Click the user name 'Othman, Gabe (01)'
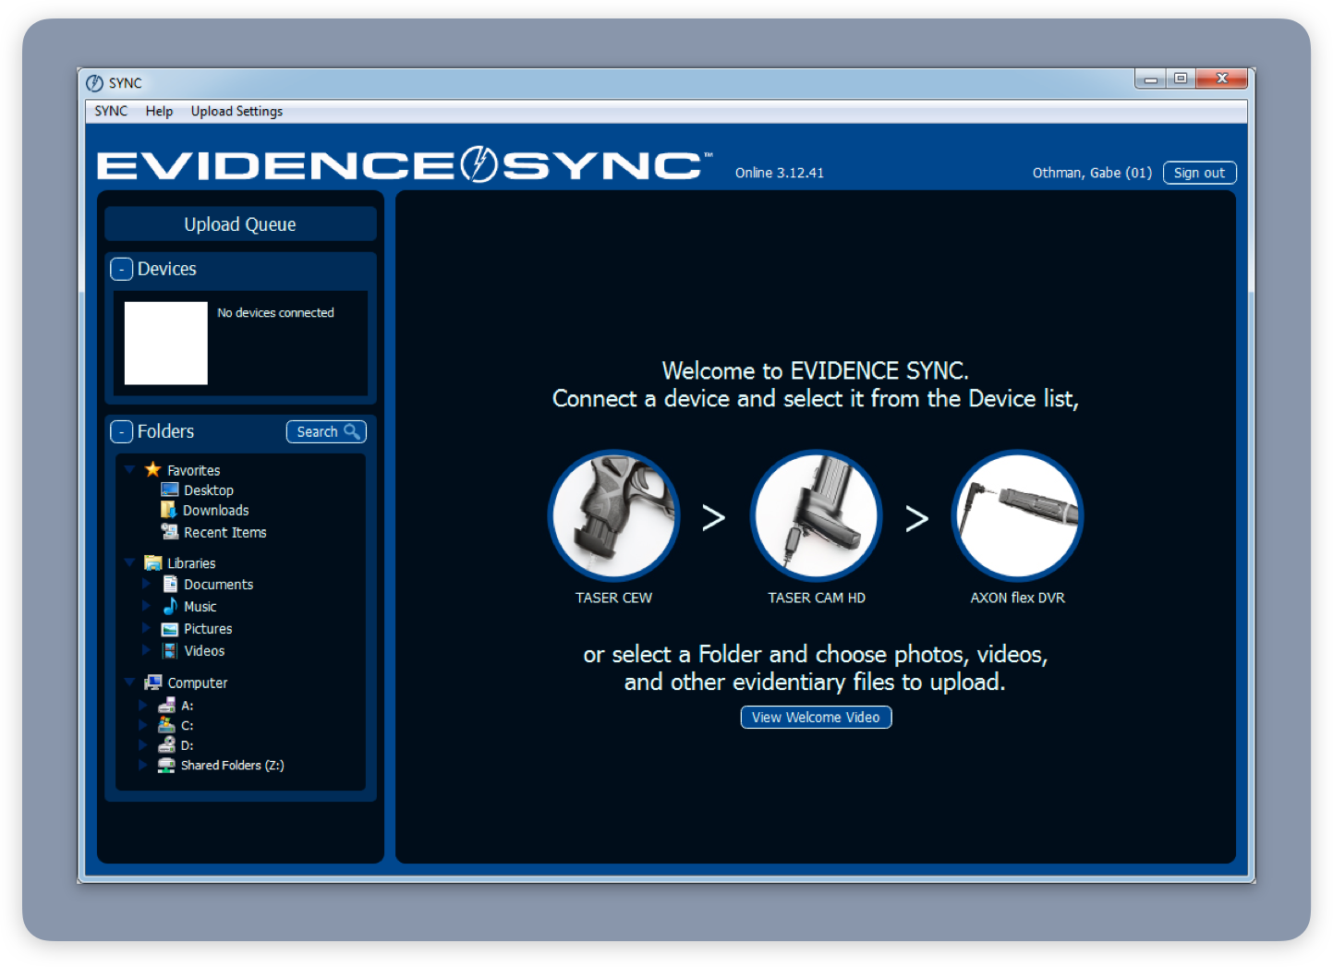1333x967 pixels. pos(1092,173)
